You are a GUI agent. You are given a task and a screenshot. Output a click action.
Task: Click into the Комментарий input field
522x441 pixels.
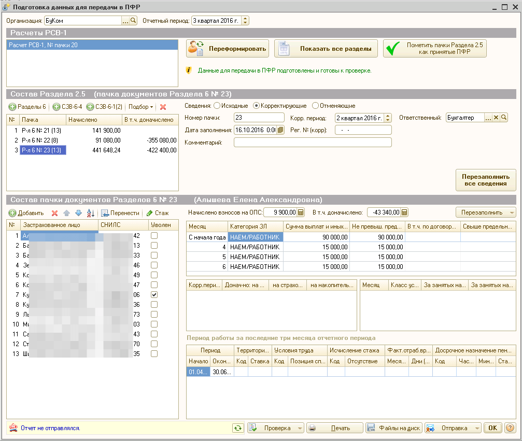pyautogui.click(x=313, y=143)
